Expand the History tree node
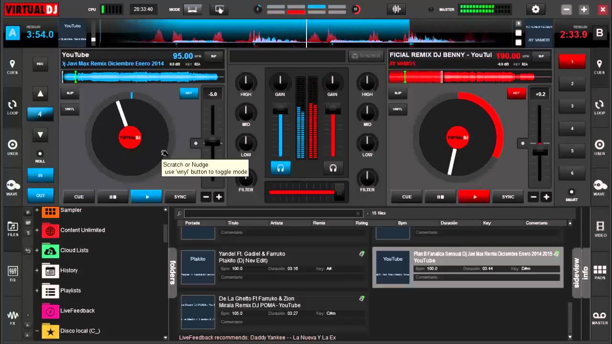This screenshot has width=612, height=344. [37, 270]
